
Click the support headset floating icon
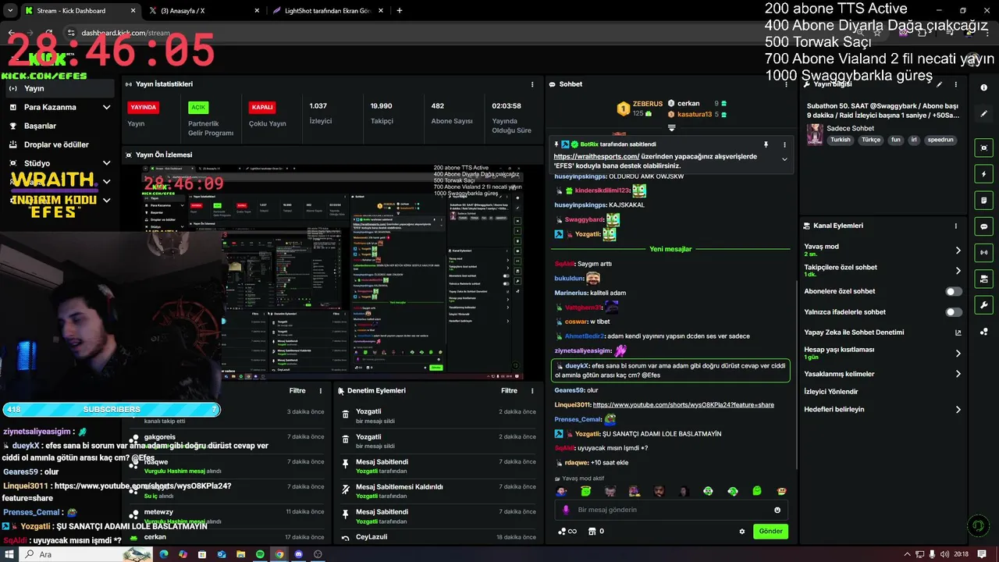coord(977,525)
